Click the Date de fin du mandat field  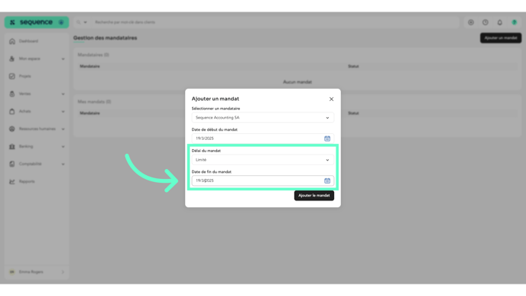(263, 181)
